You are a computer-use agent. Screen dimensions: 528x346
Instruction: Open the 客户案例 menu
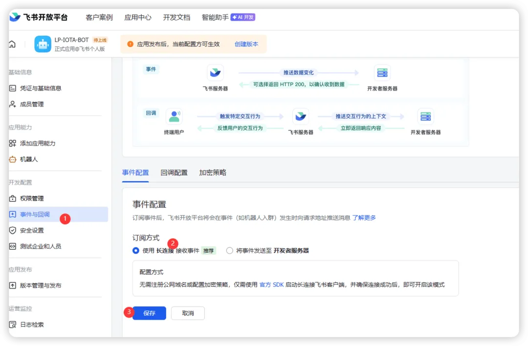(x=99, y=17)
